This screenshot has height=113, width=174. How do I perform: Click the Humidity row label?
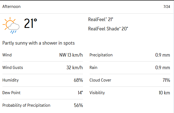[10, 80]
